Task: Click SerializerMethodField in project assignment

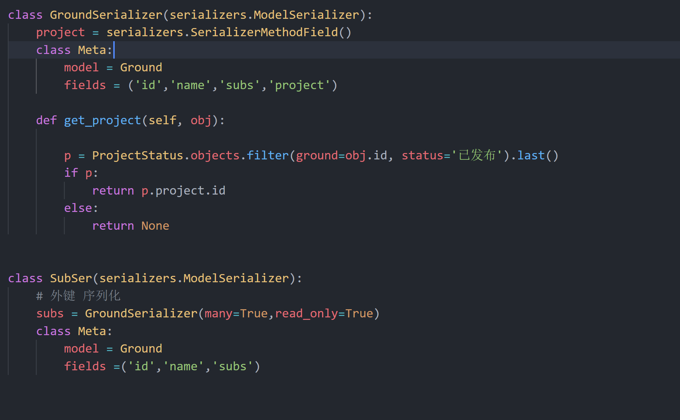Action: pyautogui.click(x=264, y=32)
